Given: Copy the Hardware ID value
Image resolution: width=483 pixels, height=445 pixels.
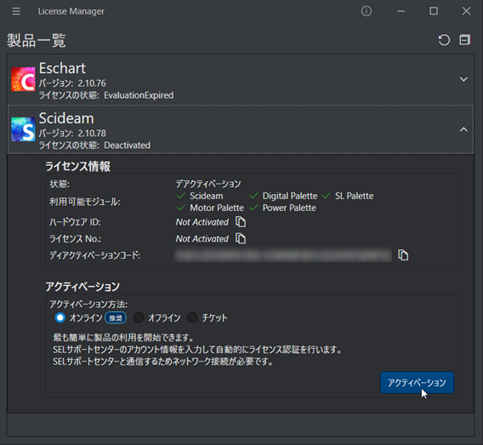Looking at the screenshot, I should point(241,222).
